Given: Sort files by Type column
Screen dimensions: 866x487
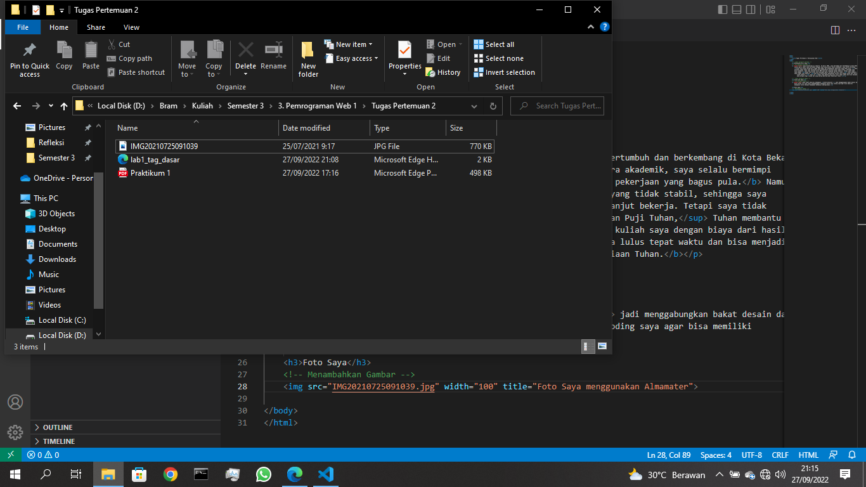Looking at the screenshot, I should click(x=408, y=128).
